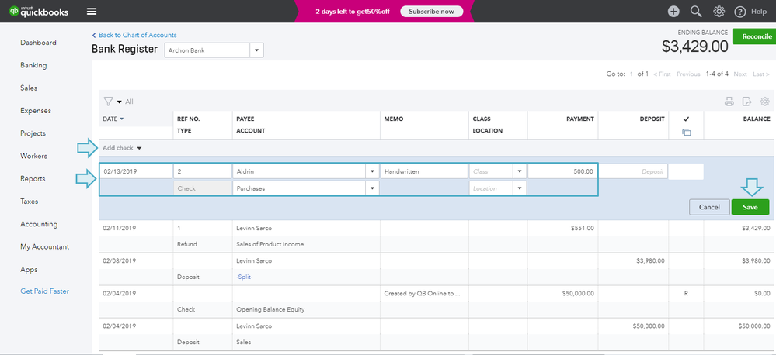Open My Accountant in the sidebar

click(x=44, y=246)
